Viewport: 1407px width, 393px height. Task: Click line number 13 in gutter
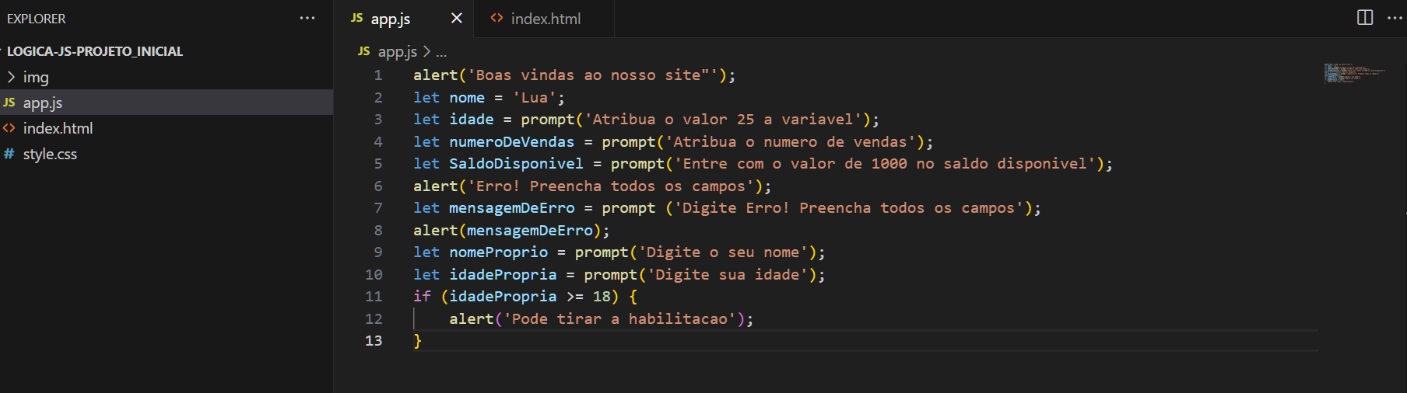[374, 341]
